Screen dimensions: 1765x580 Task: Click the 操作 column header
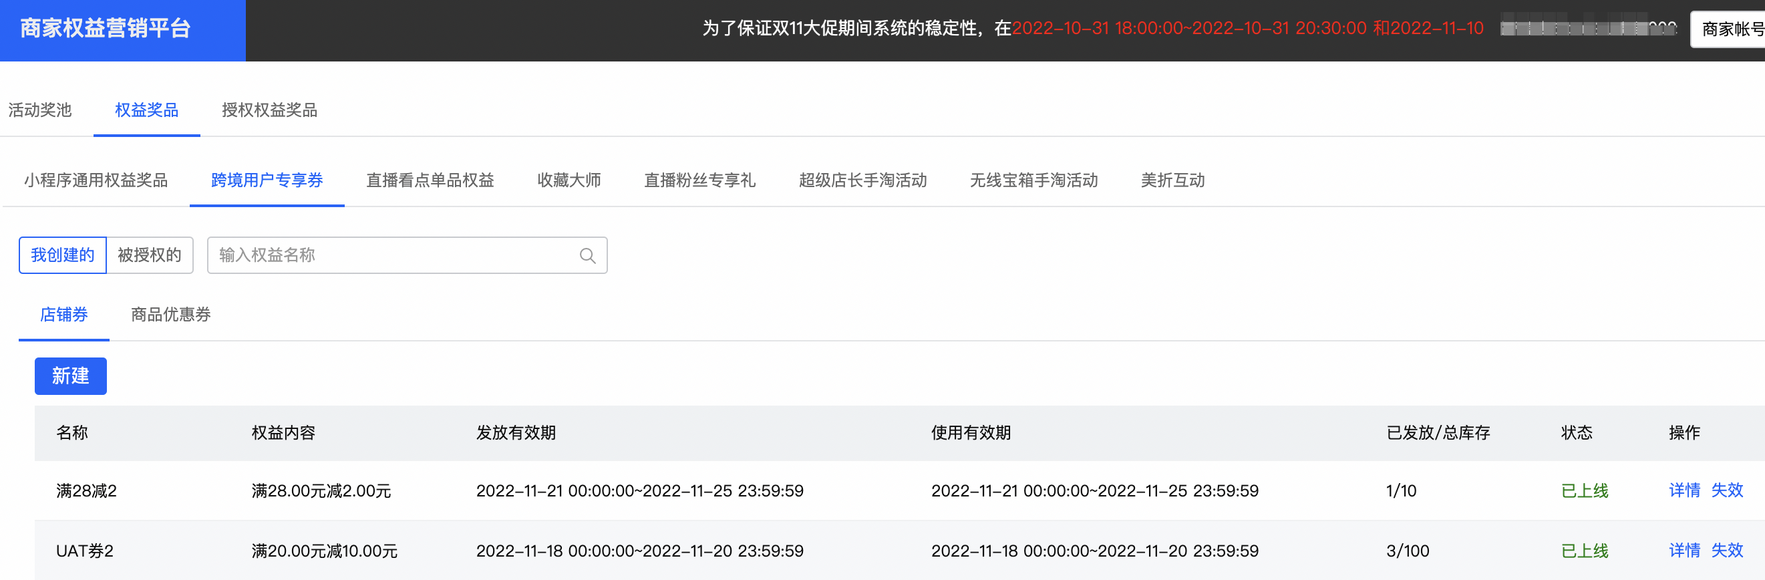[1684, 433]
